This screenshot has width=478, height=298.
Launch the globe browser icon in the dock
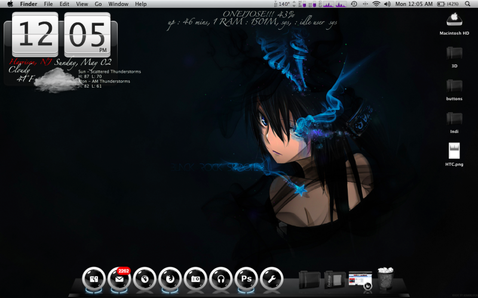(x=145, y=279)
